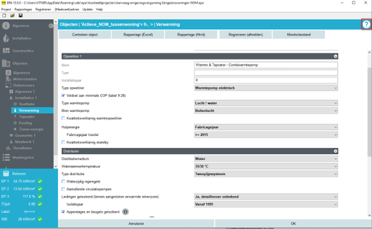Image resolution: width=372 pixels, height=229 pixels.
Task: Open the (Maatwerk)advies menu
Action: click(67, 9)
